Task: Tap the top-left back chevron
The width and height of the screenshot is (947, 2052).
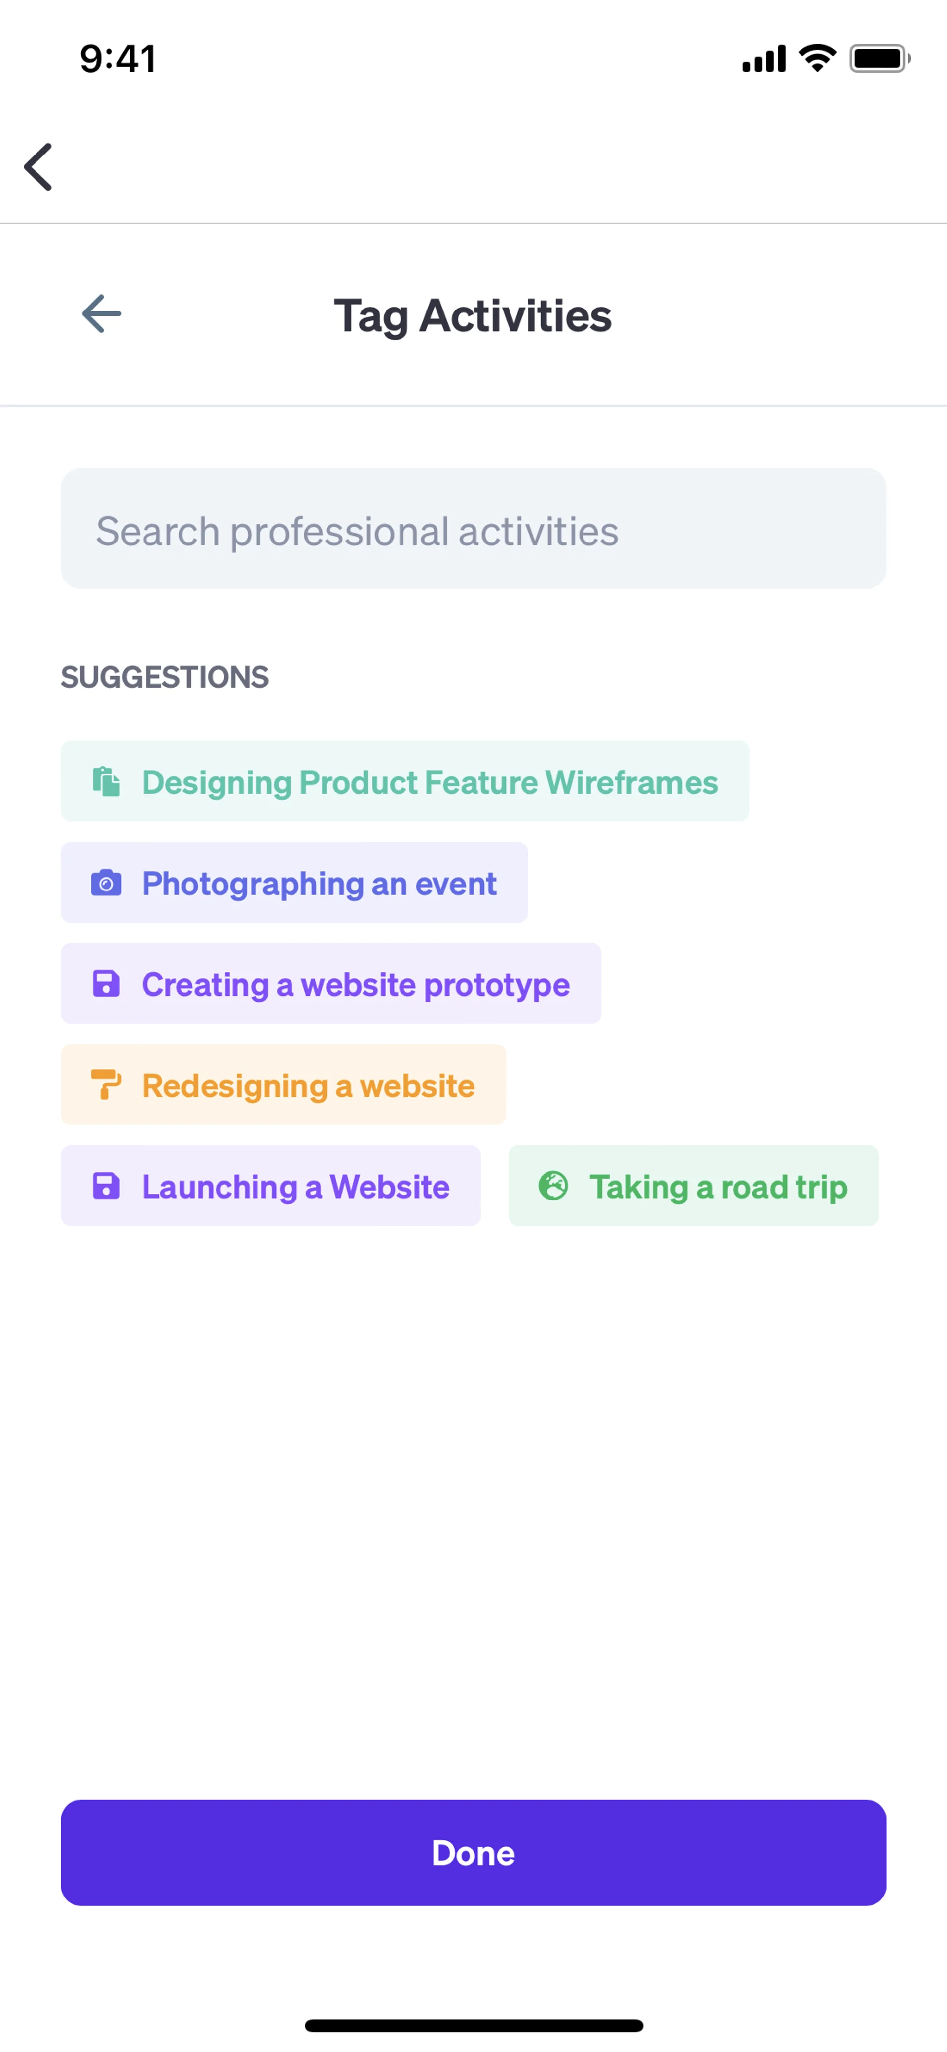Action: click(x=38, y=167)
